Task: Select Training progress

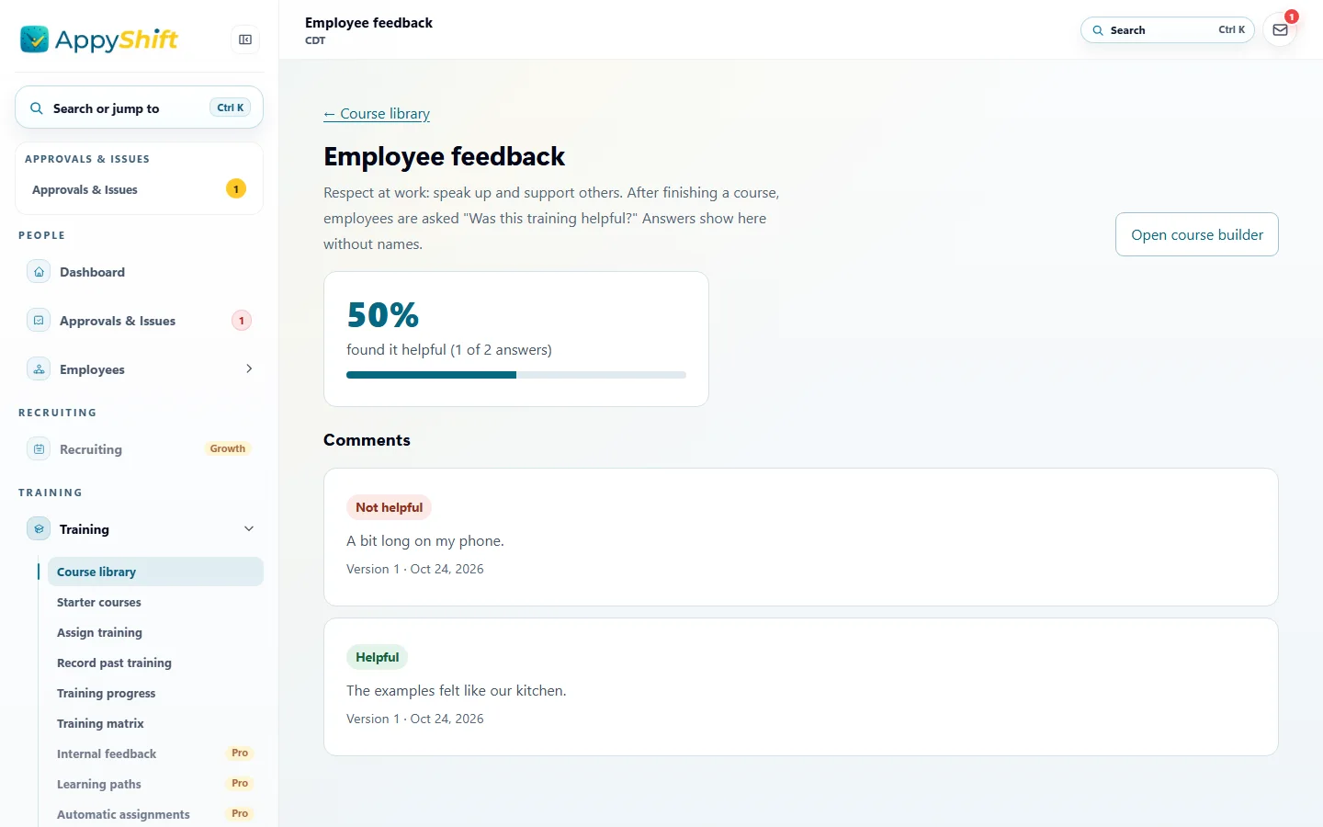Action: (x=155, y=693)
